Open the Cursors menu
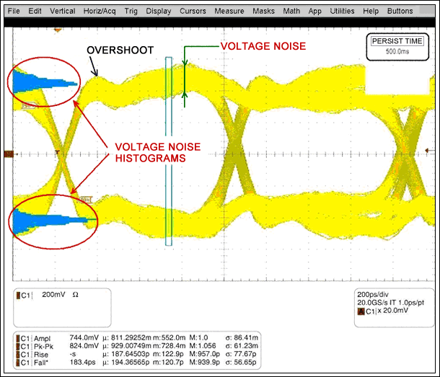The height and width of the screenshot is (377, 440). click(x=193, y=12)
